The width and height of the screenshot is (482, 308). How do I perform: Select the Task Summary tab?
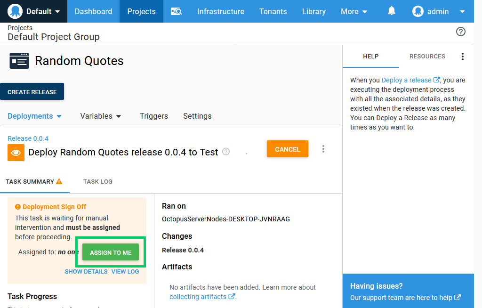click(34, 181)
